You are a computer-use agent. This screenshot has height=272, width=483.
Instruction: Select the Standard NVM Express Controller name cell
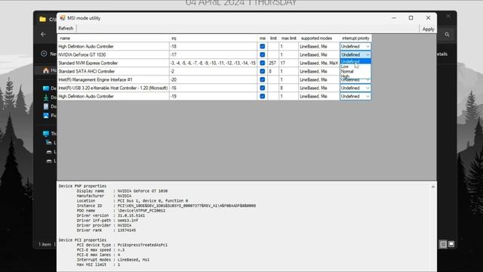click(x=113, y=63)
